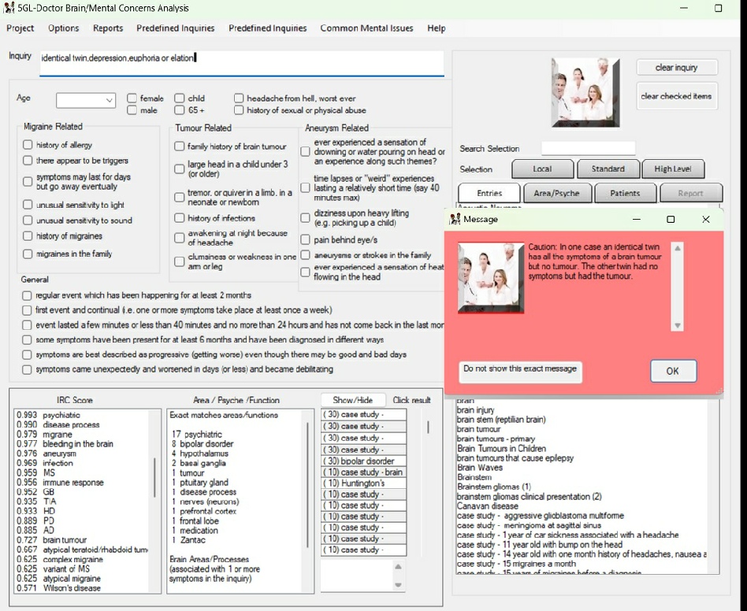
Task: Click the clear inquiry button
Action: pyautogui.click(x=676, y=68)
